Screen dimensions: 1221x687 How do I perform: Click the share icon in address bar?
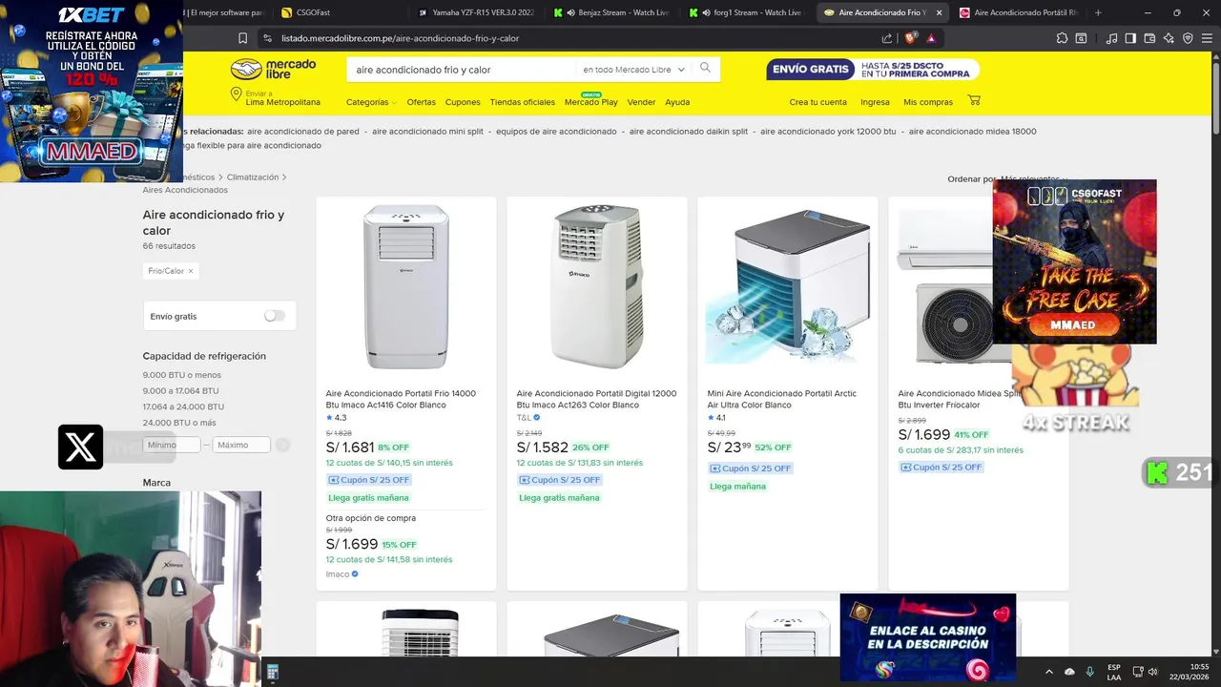(x=887, y=38)
